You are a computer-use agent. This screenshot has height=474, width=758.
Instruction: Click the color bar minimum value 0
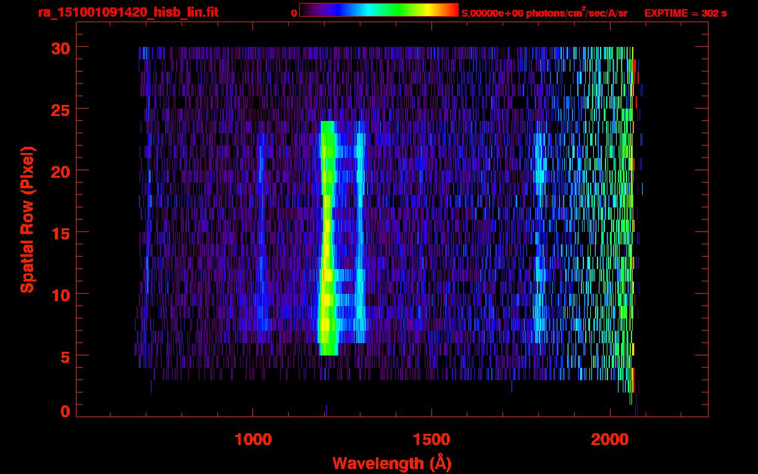point(294,12)
